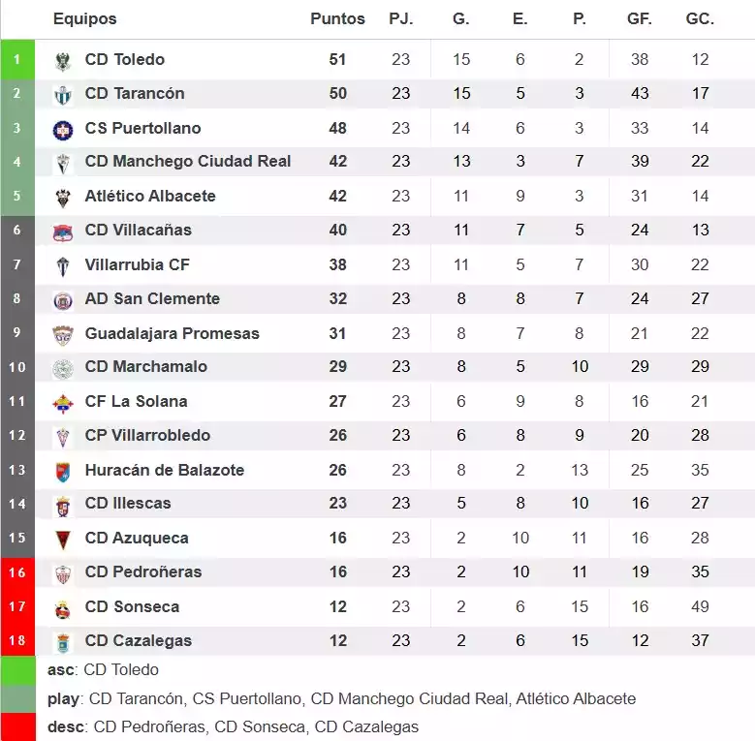Click the CF La Solana badge
Screen dimensions: 755x741
coord(63,402)
